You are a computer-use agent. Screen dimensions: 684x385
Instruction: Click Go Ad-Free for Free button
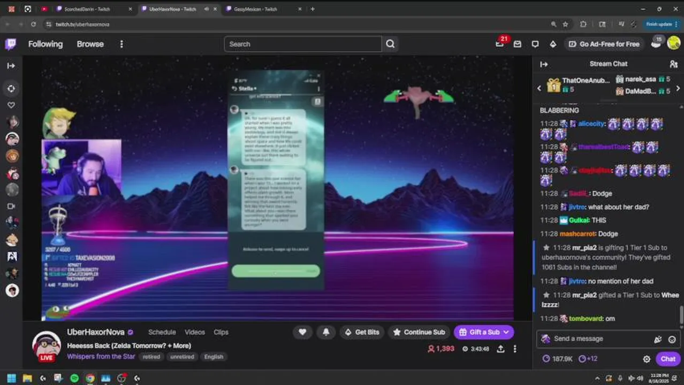pos(604,44)
